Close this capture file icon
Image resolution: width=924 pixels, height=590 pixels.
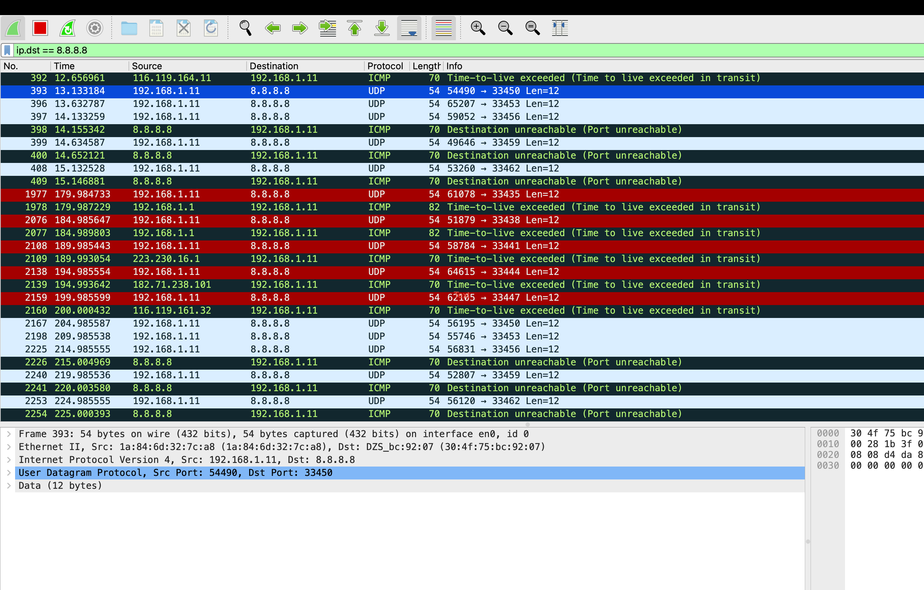point(183,28)
